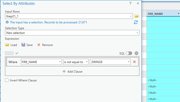Refresh the selection record count
The width and height of the screenshot is (180, 102).
pyautogui.click(x=136, y=22)
